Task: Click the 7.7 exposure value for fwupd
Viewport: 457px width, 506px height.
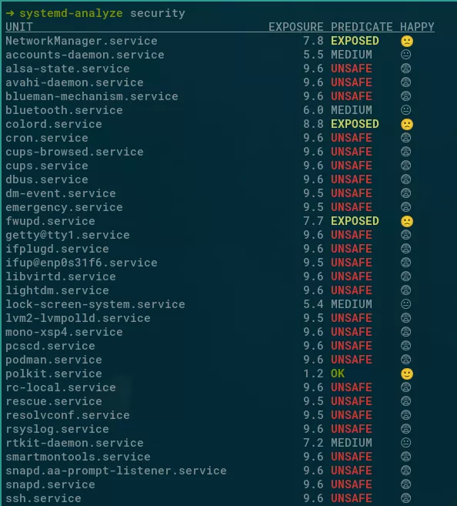Action: pyautogui.click(x=313, y=221)
